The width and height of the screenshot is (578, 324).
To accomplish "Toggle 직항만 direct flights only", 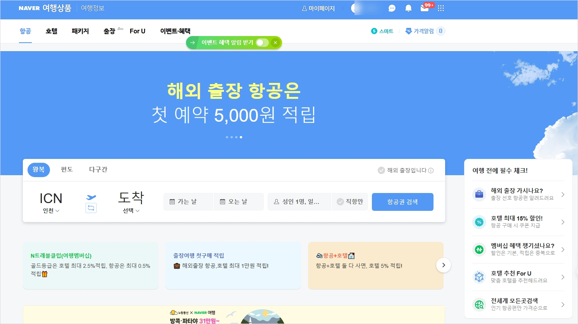I will [350, 202].
